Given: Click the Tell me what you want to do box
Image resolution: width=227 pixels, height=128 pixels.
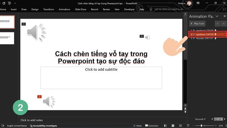Looking at the screenshot, I should coord(169,9).
